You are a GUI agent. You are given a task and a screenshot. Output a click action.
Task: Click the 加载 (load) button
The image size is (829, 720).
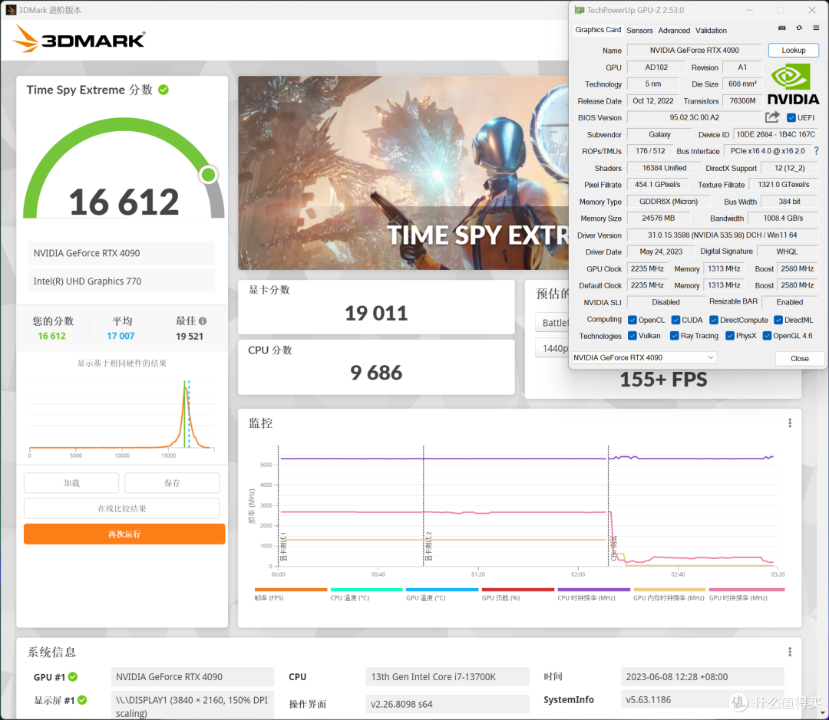coord(71,483)
